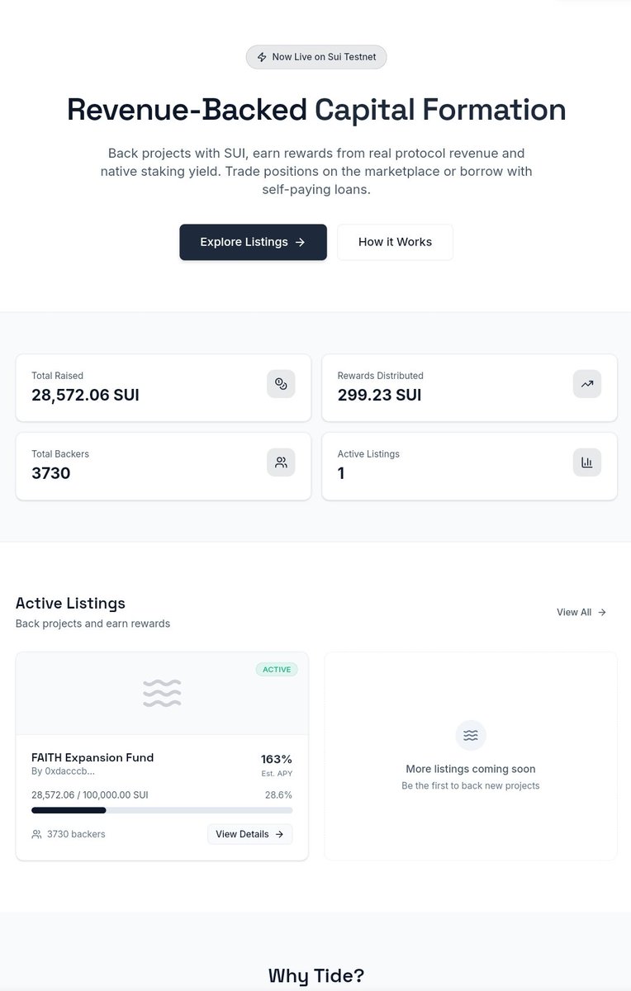
Task: Click the users icon on Total Backers card
Action: click(x=281, y=462)
